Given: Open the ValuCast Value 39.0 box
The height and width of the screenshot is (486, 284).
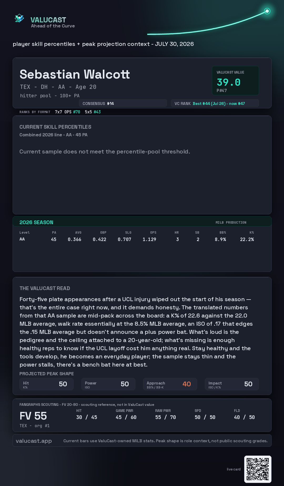Looking at the screenshot, I should click(235, 80).
